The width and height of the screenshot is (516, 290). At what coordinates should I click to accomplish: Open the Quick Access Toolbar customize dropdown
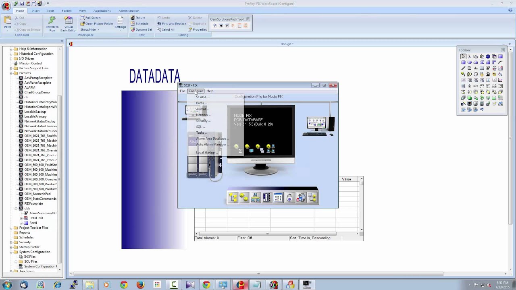tap(48, 4)
